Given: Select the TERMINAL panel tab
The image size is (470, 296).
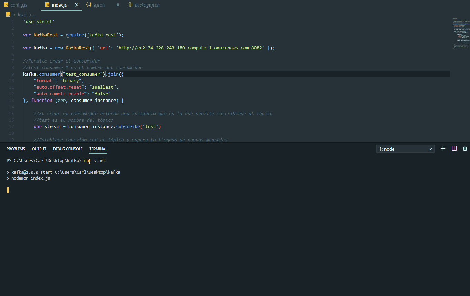Looking at the screenshot, I should [x=98, y=149].
